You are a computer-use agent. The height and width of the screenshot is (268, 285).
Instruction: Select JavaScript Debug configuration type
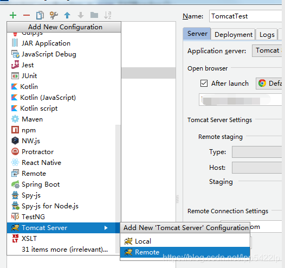tap(64, 54)
